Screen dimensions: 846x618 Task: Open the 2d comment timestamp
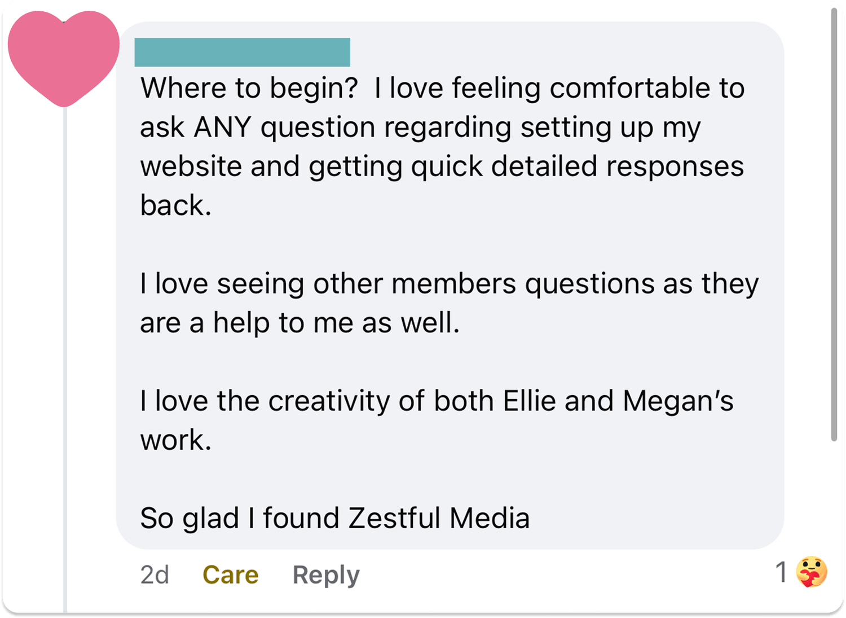[155, 575]
